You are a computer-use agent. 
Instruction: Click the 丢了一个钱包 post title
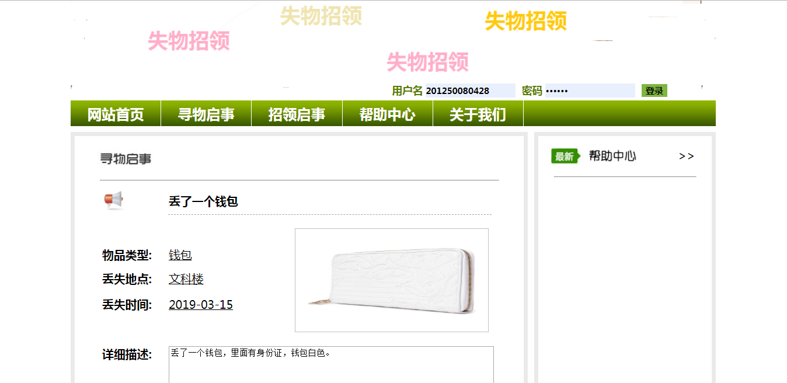203,201
